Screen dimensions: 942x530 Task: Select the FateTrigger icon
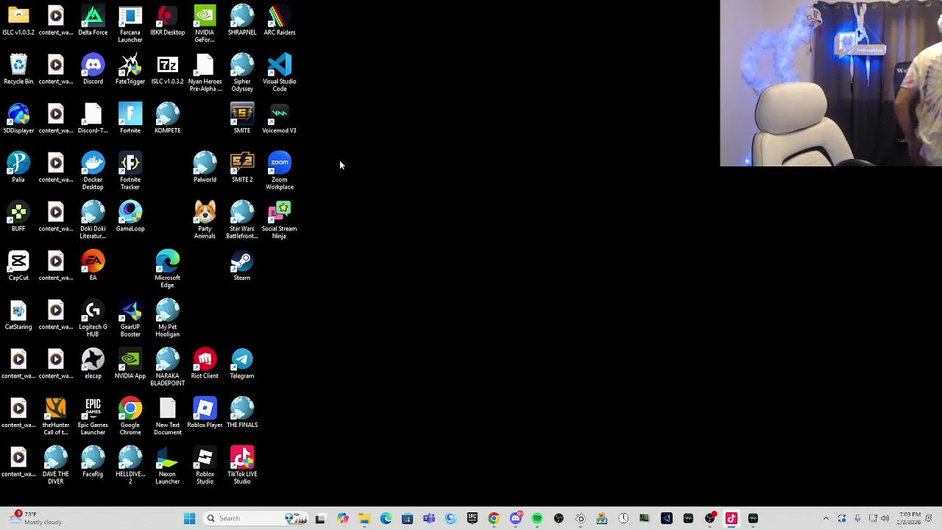(x=130, y=70)
